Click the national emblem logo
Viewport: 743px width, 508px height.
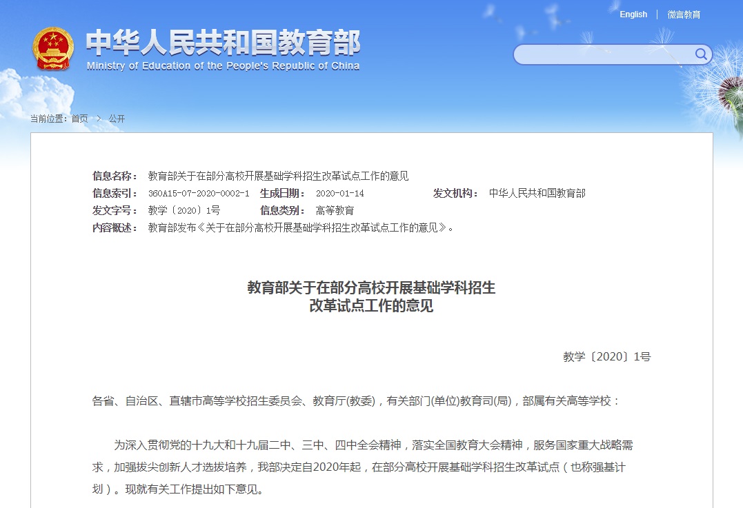[53, 49]
